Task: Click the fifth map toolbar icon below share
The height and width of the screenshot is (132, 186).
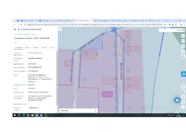Action: [x=183, y=56]
